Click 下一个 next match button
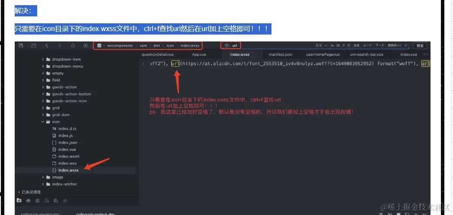Viewport: 453px width, 215px height. click(x=380, y=46)
